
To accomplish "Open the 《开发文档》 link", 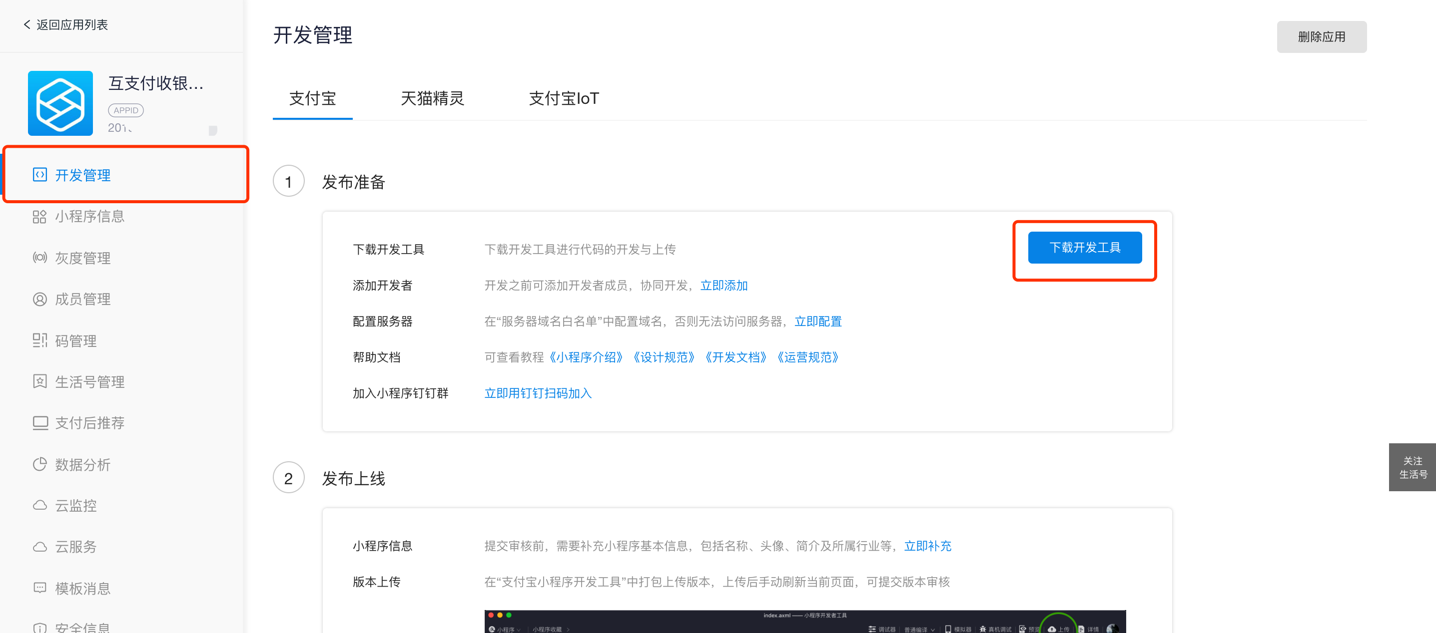I will click(x=736, y=357).
